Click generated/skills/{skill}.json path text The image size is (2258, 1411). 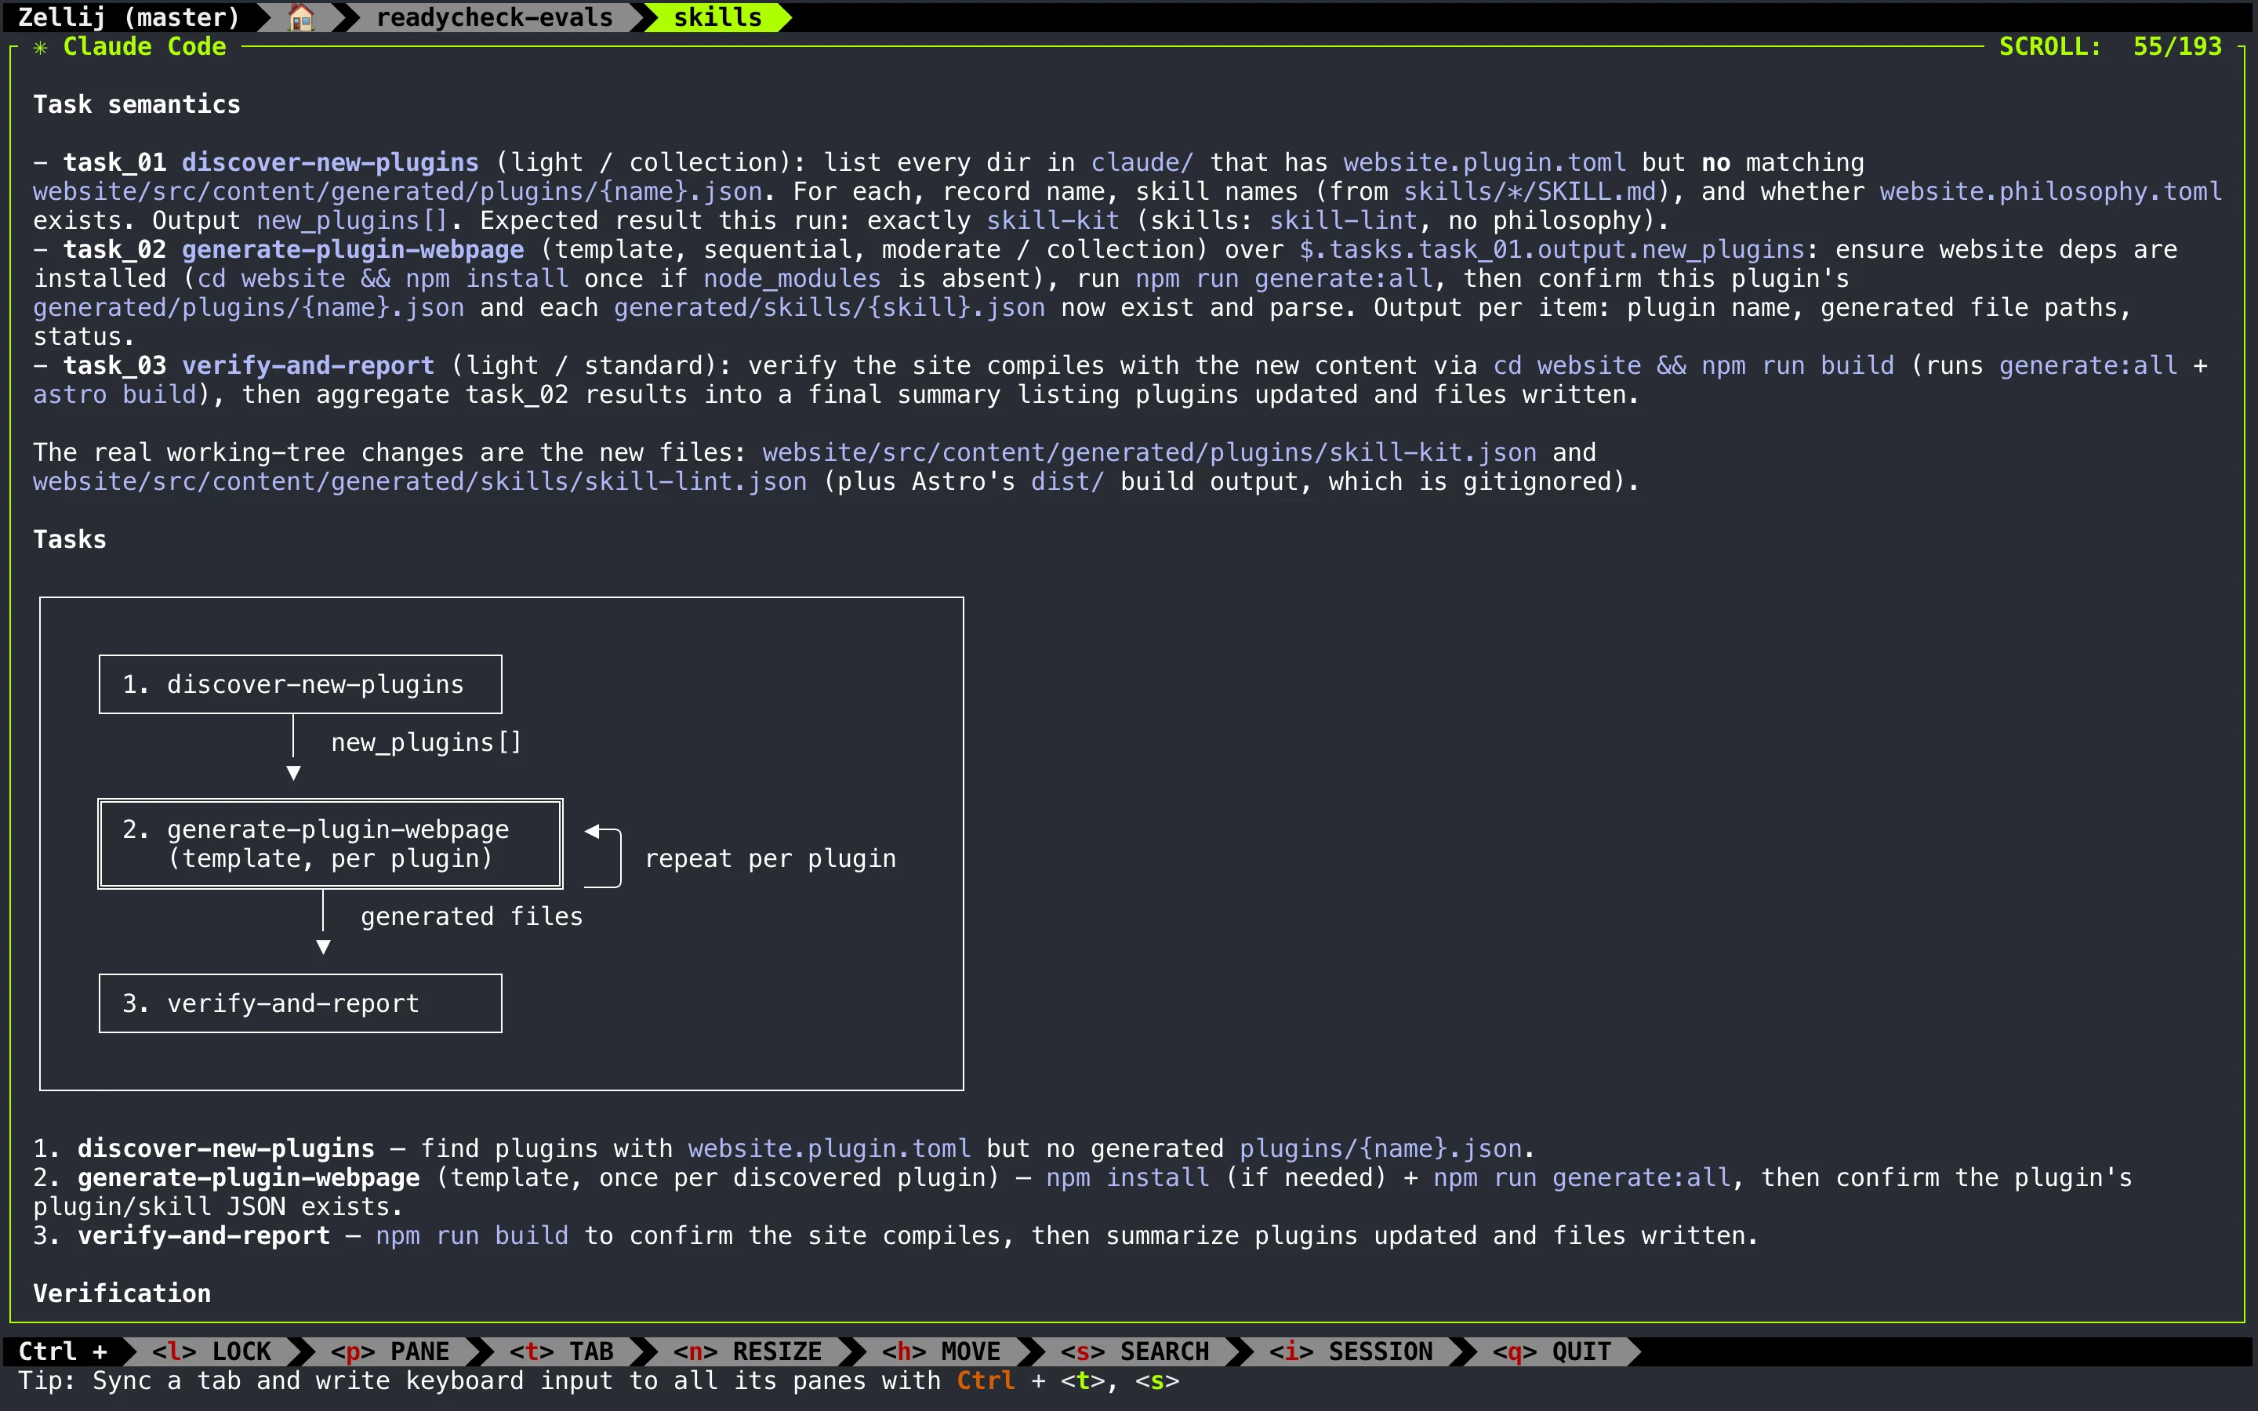pyautogui.click(x=830, y=308)
